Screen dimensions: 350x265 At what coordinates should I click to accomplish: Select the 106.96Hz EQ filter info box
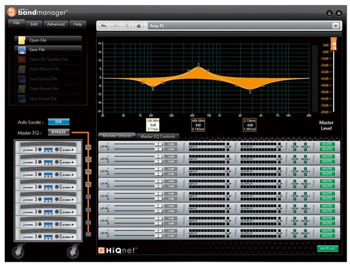click(x=153, y=125)
